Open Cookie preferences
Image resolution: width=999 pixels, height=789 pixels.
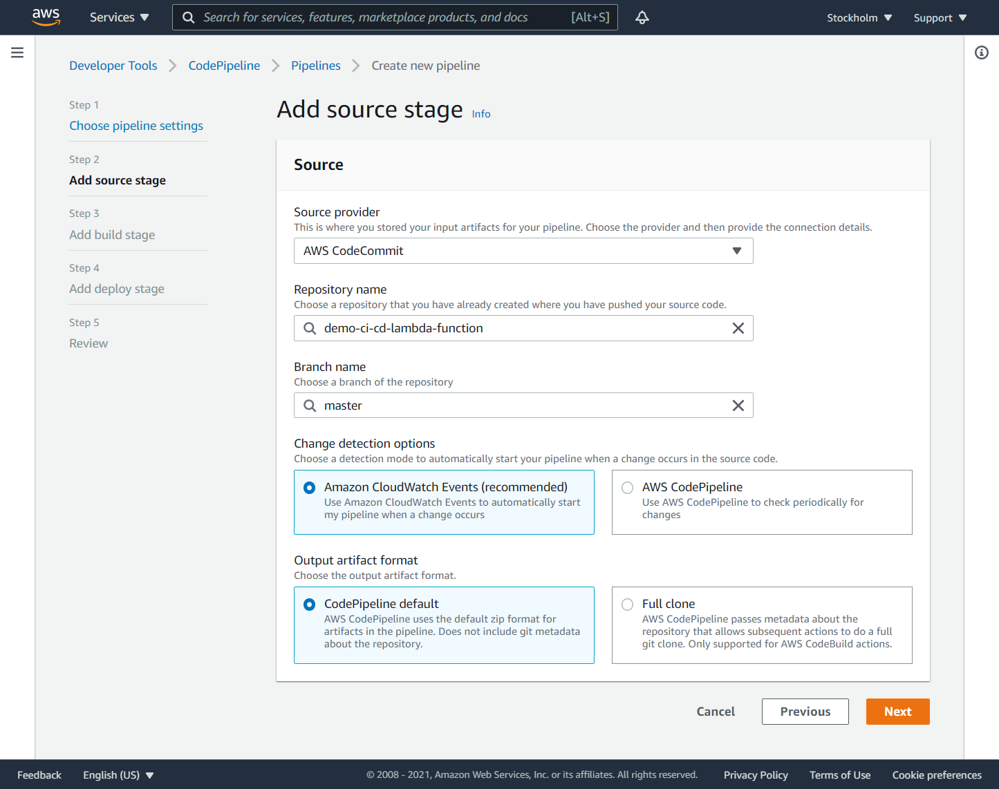click(x=937, y=775)
